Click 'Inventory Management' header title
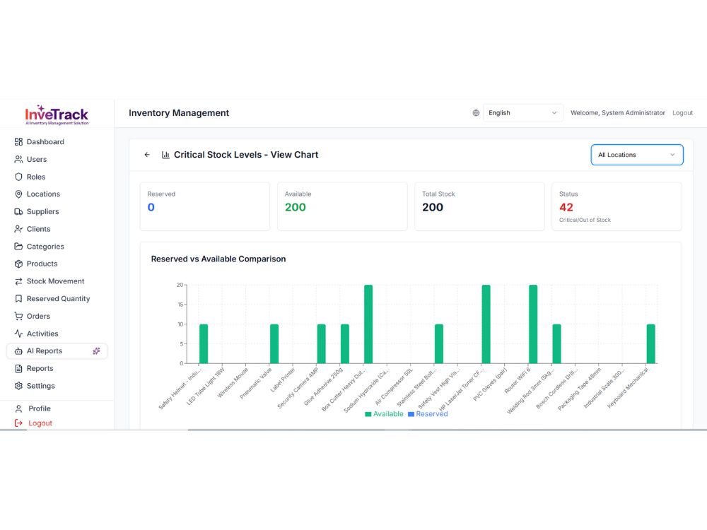 click(x=179, y=113)
